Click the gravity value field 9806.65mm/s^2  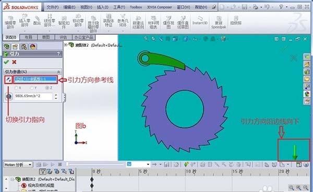click(33, 96)
